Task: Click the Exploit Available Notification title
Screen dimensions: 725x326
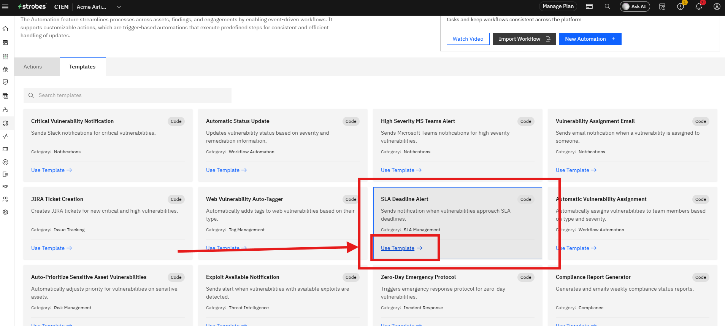Action: pos(243,277)
